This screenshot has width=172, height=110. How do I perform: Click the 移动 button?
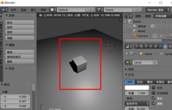20,22
